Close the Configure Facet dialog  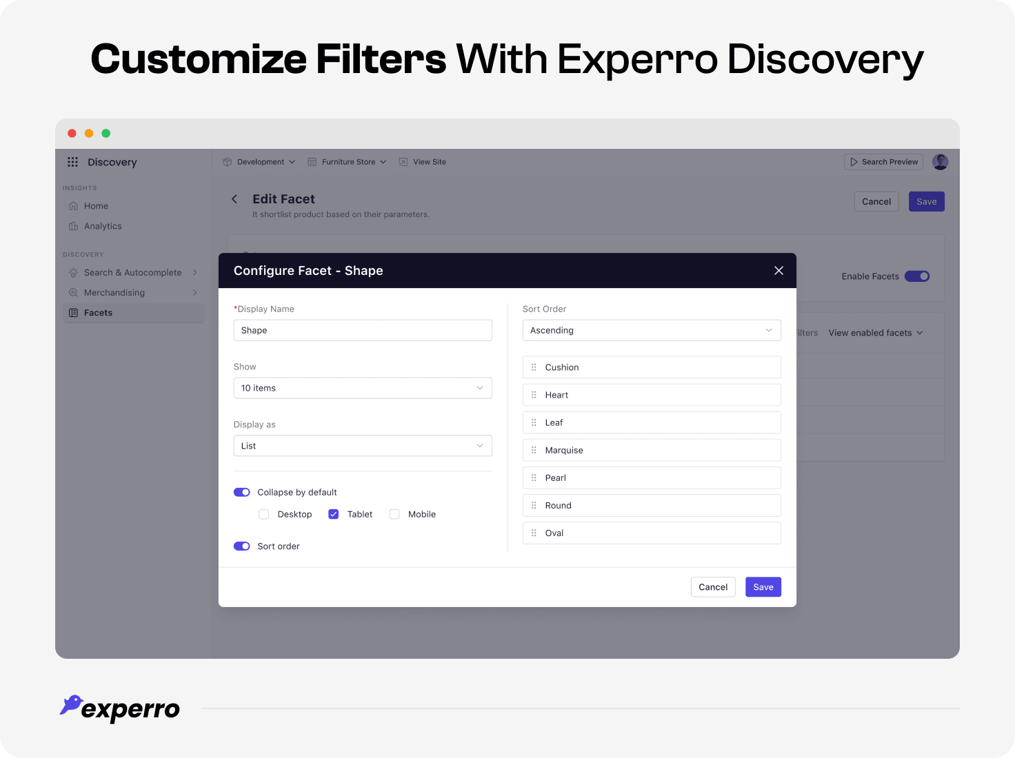(778, 271)
